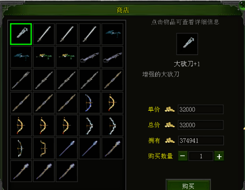Screen dimensions: 245x190
Task: Select the blue bow item
Action: 90,103
